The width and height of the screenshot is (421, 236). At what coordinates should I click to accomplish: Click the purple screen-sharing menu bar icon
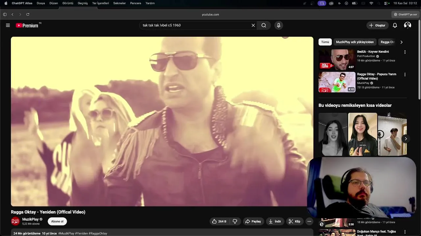click(x=322, y=3)
